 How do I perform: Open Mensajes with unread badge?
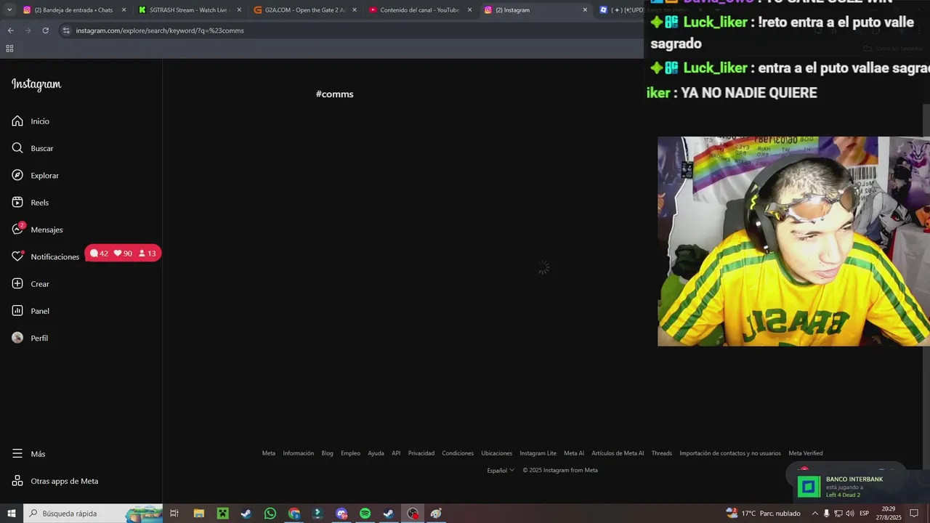point(37,230)
